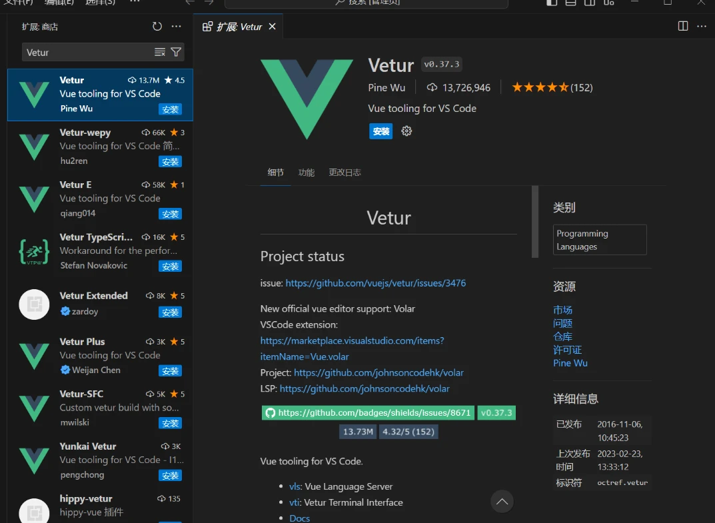
Task: Click the 4.32/5 (152) rating badge
Action: coord(408,432)
